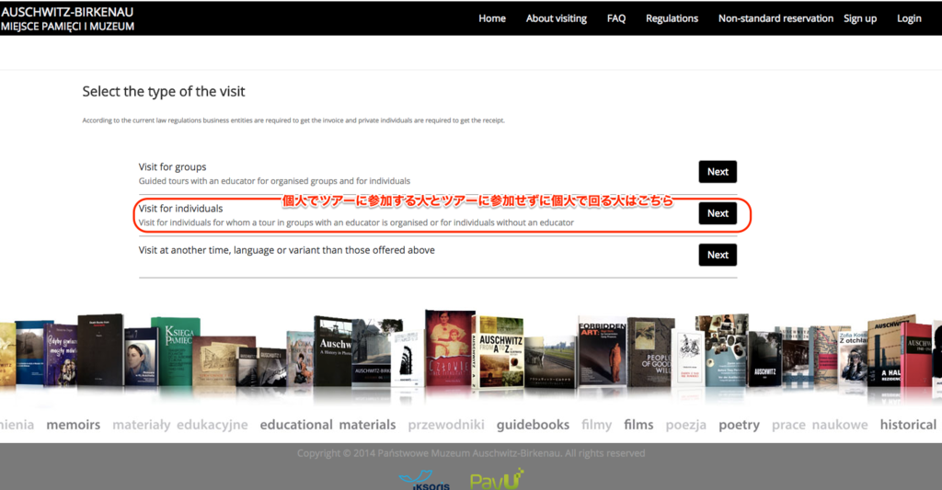Click the Login link
This screenshot has width=942, height=490.
coord(909,18)
